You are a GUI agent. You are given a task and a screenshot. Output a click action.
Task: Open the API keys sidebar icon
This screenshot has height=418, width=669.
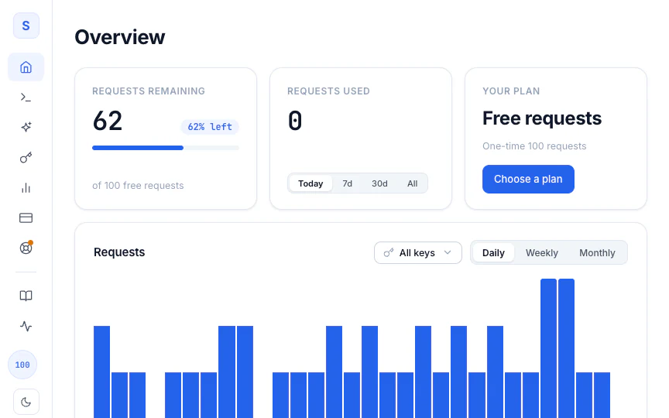pyautogui.click(x=26, y=157)
